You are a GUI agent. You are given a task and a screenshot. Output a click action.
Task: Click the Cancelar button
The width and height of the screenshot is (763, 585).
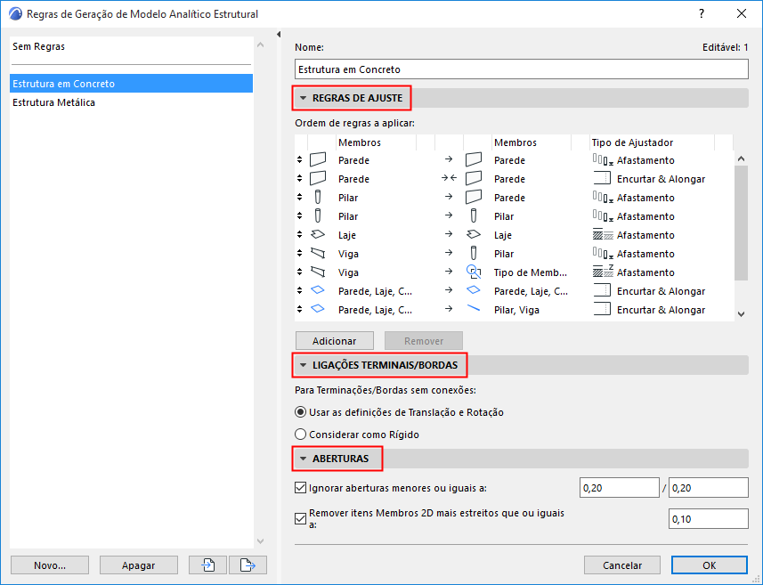pyautogui.click(x=621, y=565)
